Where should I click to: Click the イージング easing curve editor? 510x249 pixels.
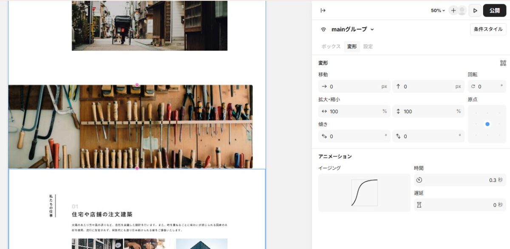coord(365,192)
